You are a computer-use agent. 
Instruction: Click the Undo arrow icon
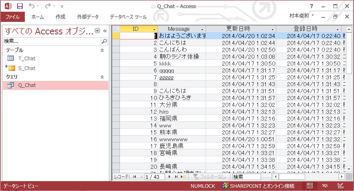tap(32, 6)
